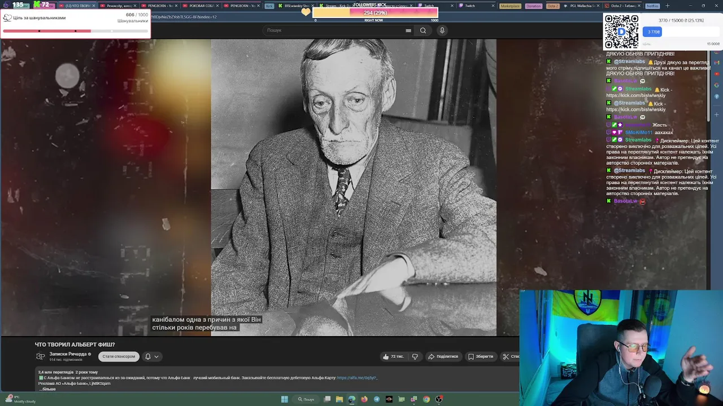Open Google Chrome from taskbar

click(x=426, y=399)
